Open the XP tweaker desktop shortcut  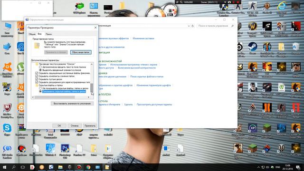(252, 128)
